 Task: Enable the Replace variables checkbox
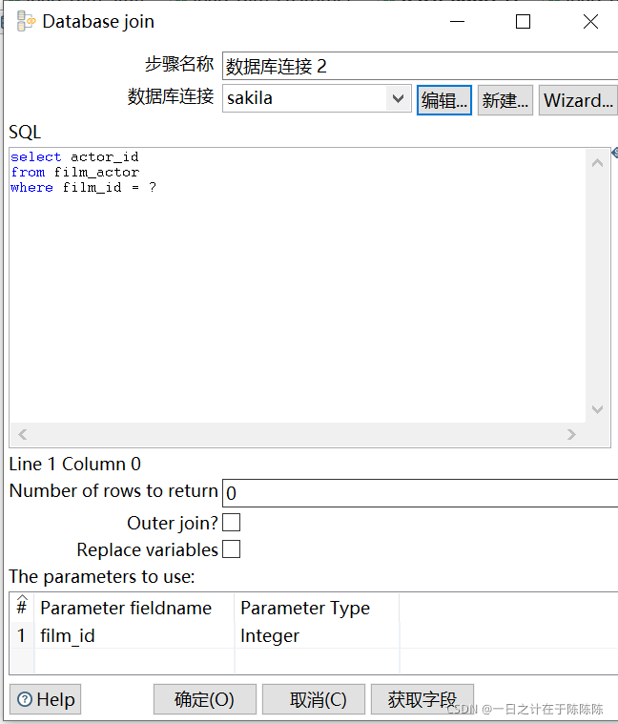[x=231, y=549]
